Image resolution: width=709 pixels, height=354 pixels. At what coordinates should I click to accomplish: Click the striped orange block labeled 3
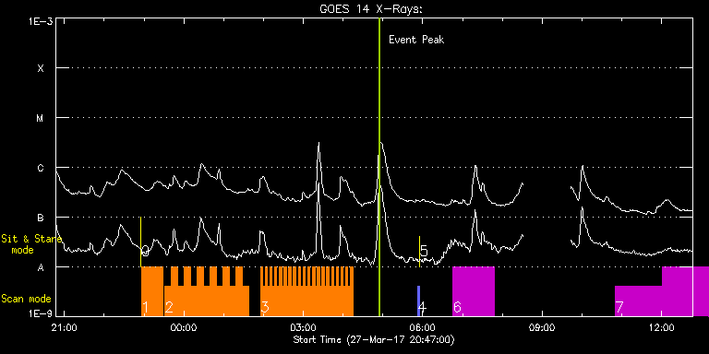307,291
